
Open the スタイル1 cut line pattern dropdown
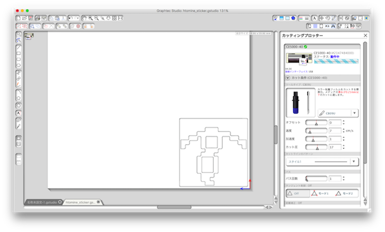click(322, 162)
